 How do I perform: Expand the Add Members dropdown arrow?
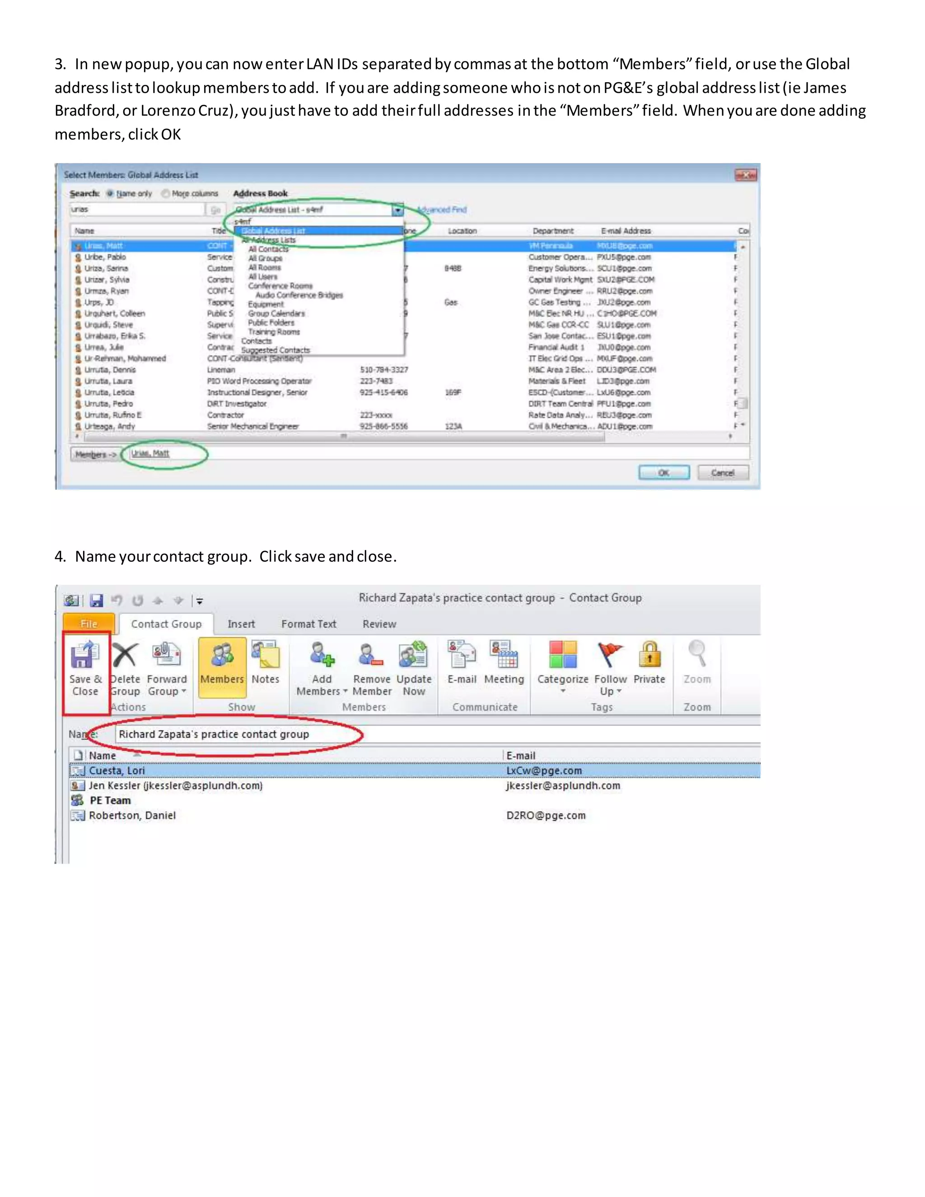pos(345,691)
